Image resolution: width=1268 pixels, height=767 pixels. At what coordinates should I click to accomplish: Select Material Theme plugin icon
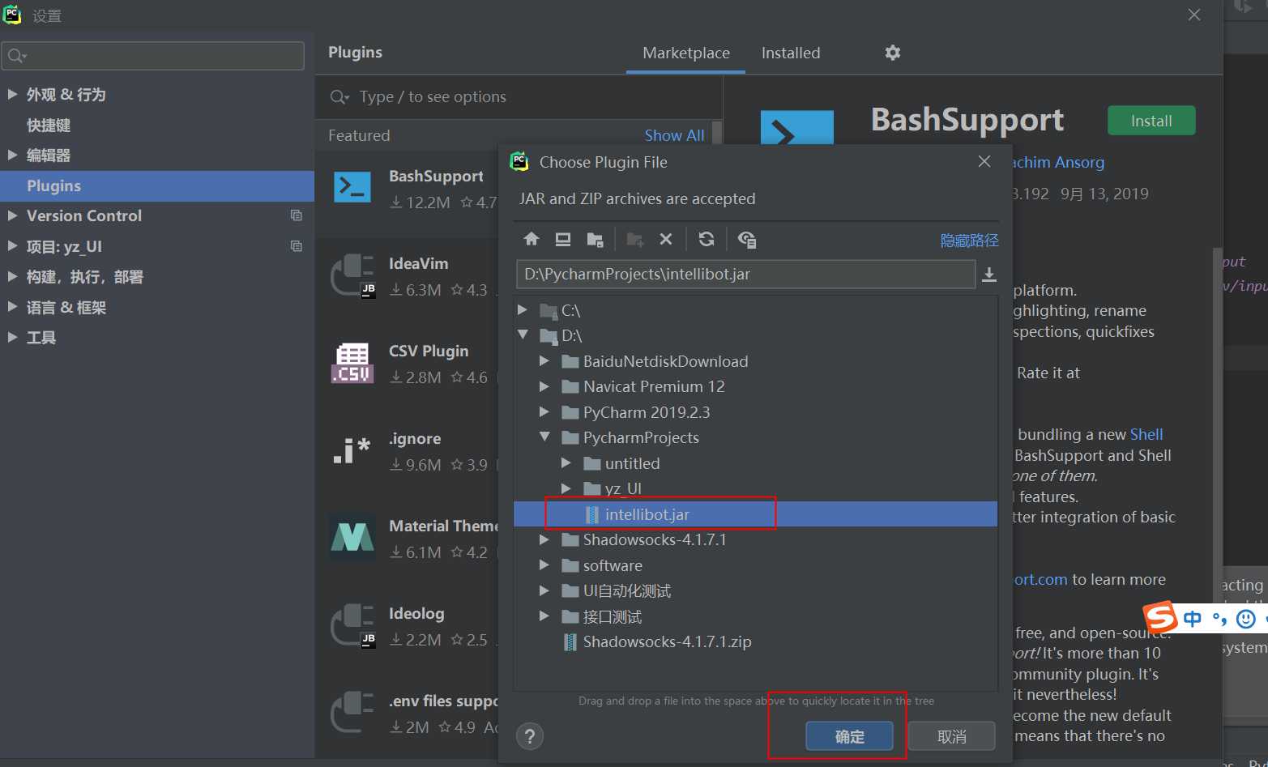352,538
